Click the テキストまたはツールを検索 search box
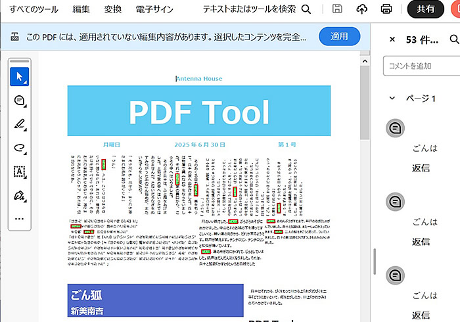 pyautogui.click(x=249, y=9)
